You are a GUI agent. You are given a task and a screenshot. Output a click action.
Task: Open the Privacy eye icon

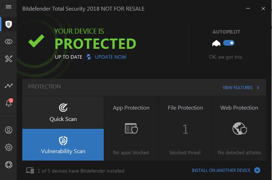coord(9,42)
